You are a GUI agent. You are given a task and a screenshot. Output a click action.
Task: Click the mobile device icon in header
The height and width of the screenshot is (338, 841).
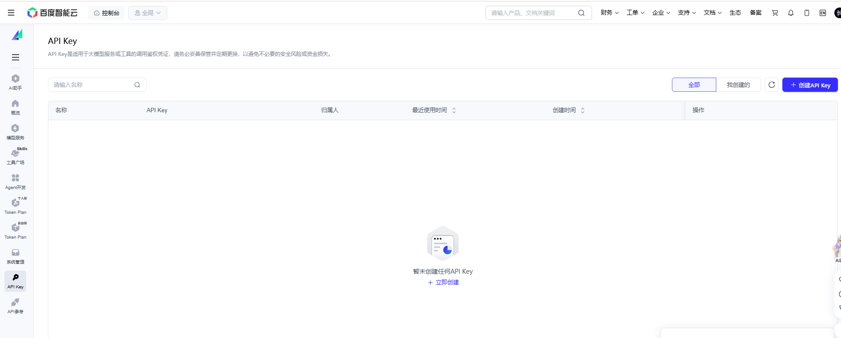point(807,13)
